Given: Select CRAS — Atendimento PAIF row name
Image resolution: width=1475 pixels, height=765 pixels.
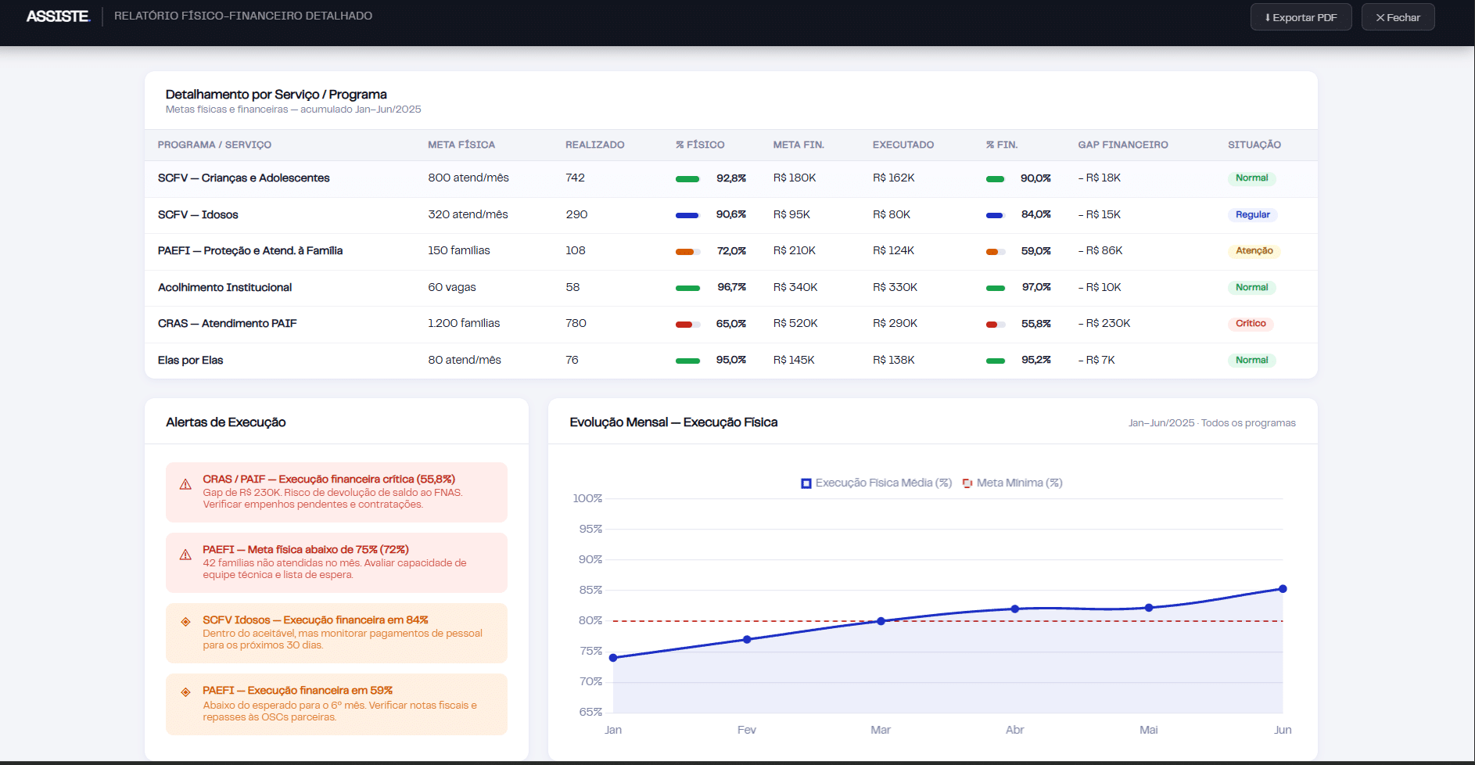Looking at the screenshot, I should [227, 323].
